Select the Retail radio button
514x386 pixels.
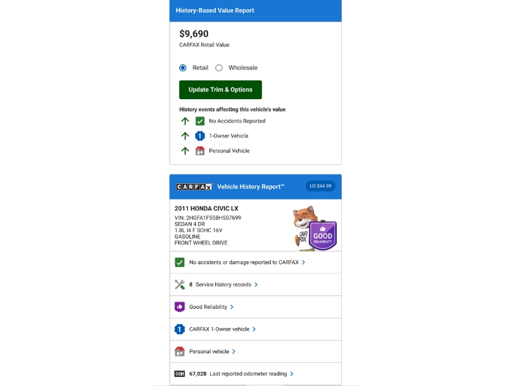click(183, 68)
